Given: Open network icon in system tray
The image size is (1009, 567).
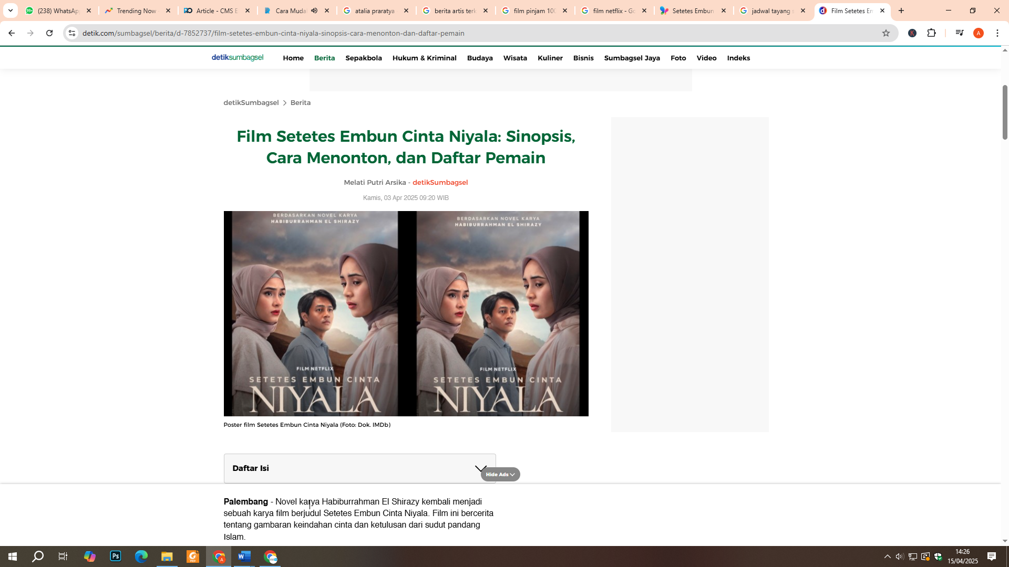Looking at the screenshot, I should 913,556.
